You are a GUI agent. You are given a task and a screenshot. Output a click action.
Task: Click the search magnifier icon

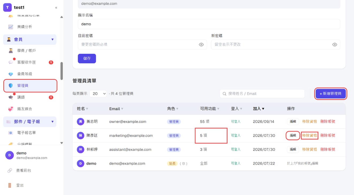[224, 94]
